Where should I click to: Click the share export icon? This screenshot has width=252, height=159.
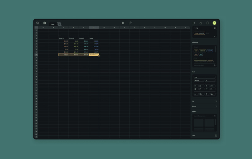coord(201,23)
